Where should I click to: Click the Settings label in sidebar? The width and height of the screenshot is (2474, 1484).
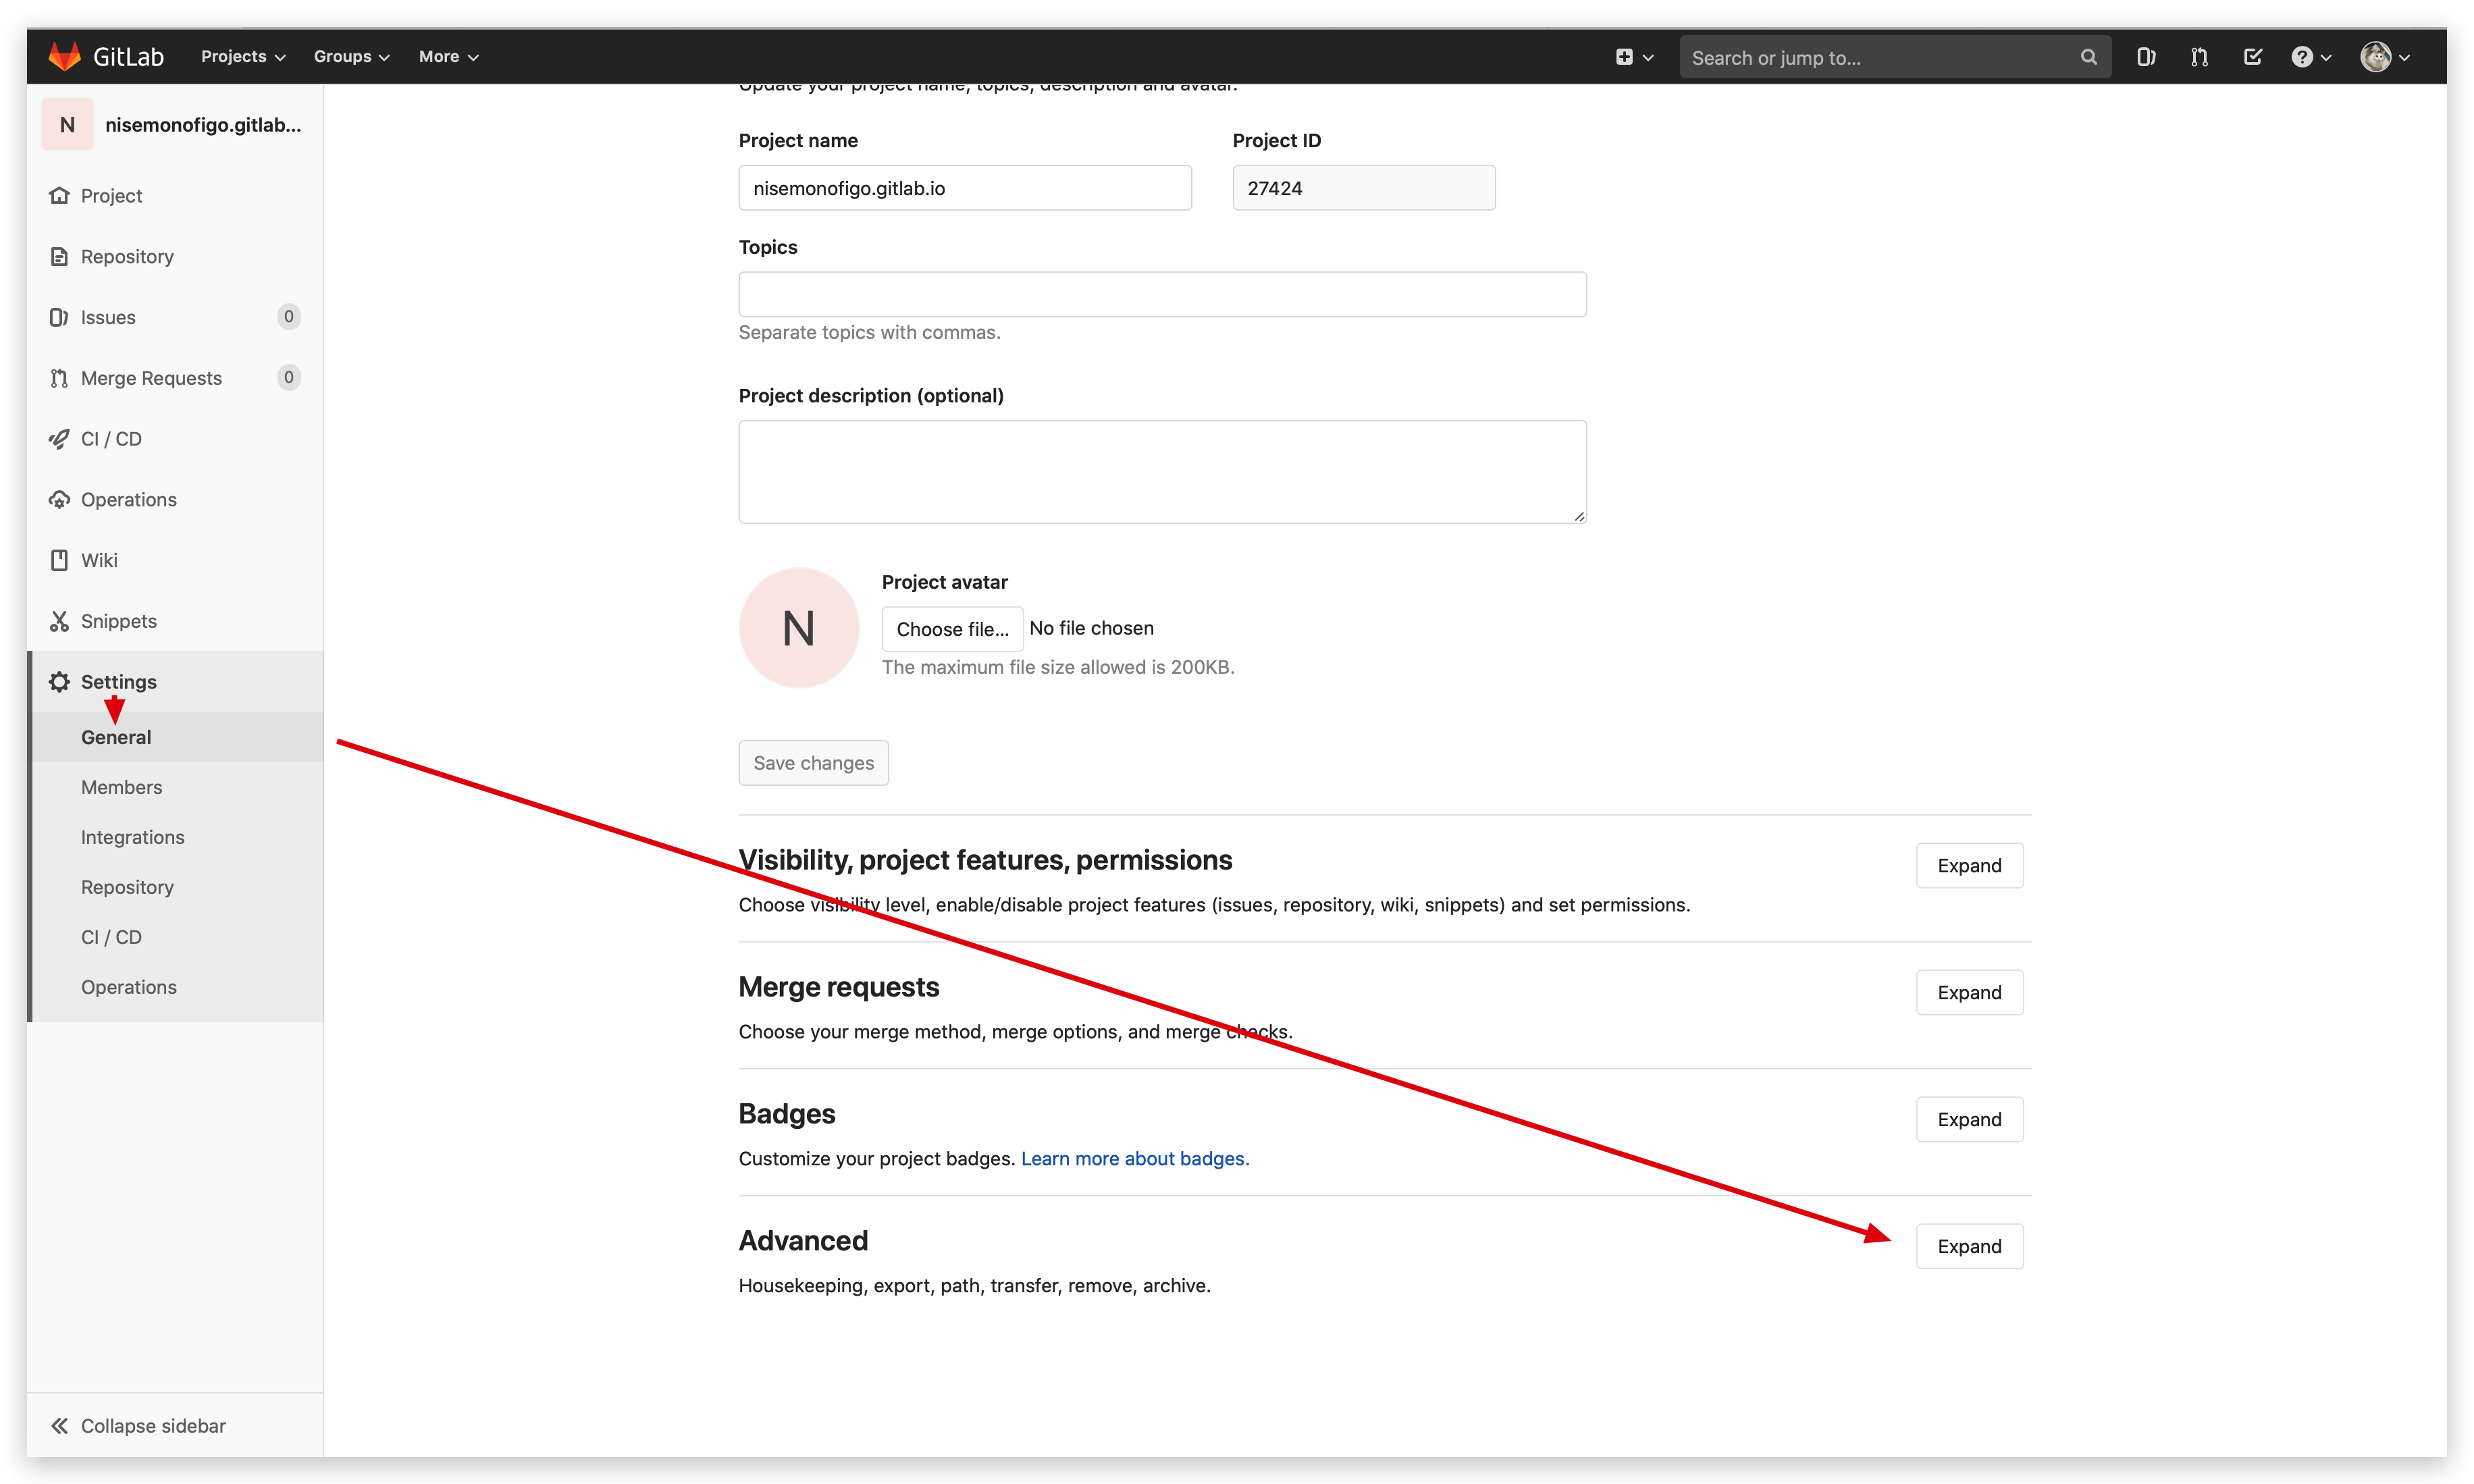(119, 682)
